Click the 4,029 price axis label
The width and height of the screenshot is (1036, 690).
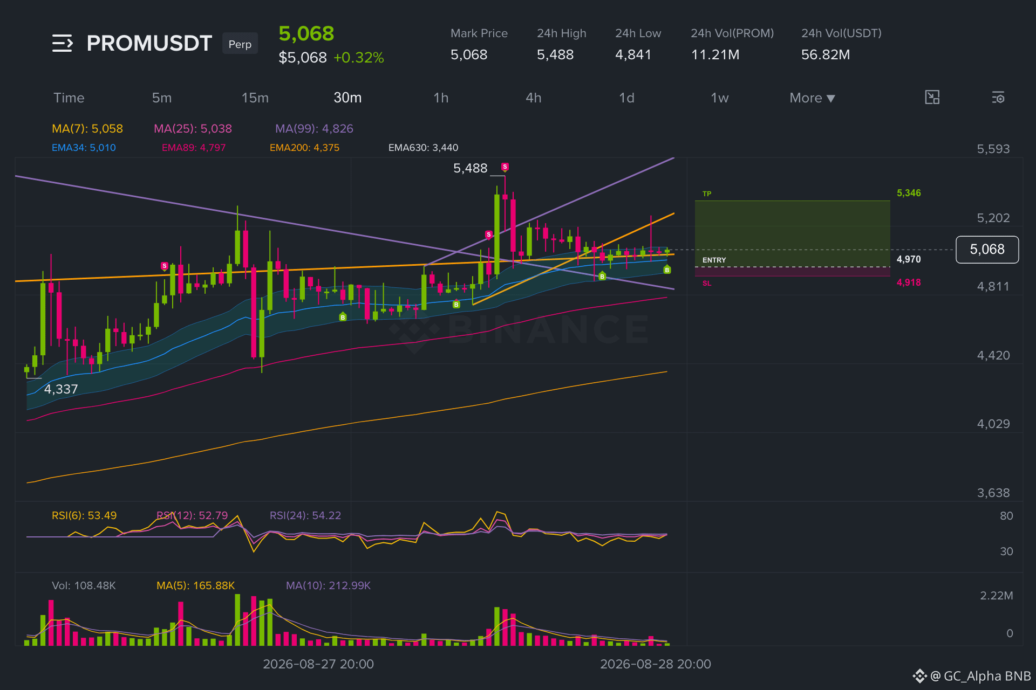click(993, 424)
